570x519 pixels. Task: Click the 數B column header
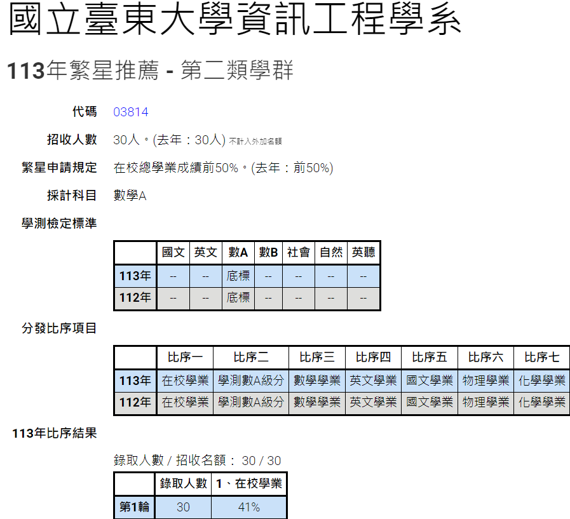point(268,252)
